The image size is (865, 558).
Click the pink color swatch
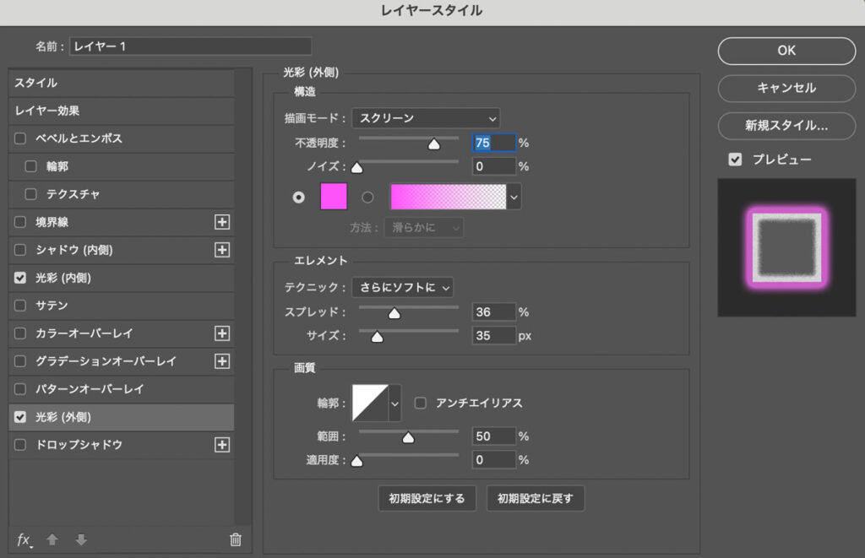pyautogui.click(x=333, y=197)
